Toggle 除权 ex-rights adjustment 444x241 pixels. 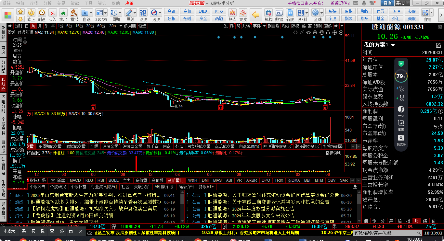295,26
